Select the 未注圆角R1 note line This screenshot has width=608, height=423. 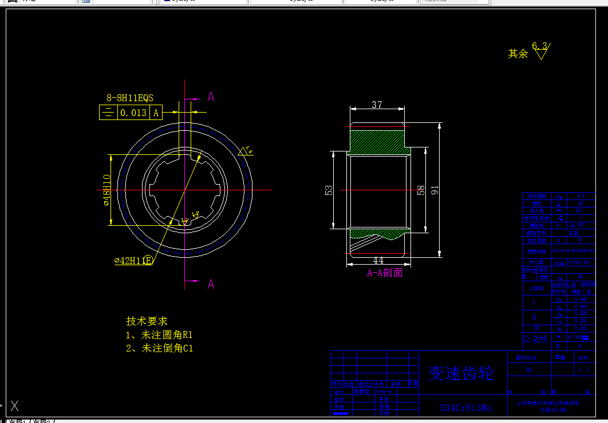pyautogui.click(x=159, y=335)
